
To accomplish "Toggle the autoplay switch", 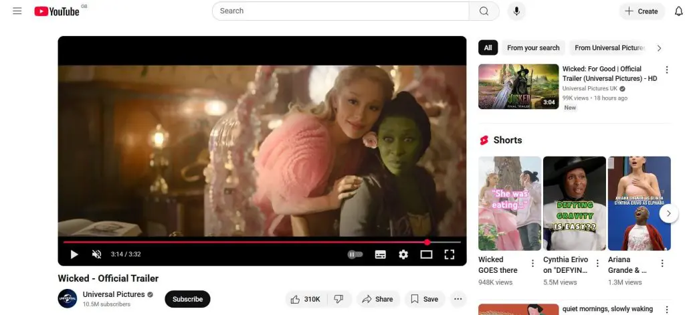I will 355,254.
